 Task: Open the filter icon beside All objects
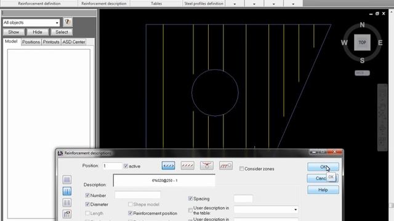[x=67, y=22]
